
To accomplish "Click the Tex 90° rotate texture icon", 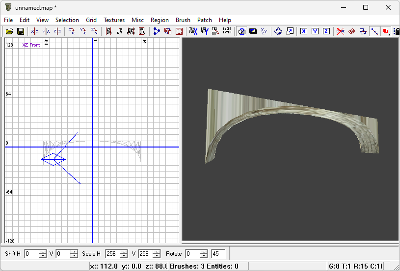I will pyautogui.click(x=215, y=31).
